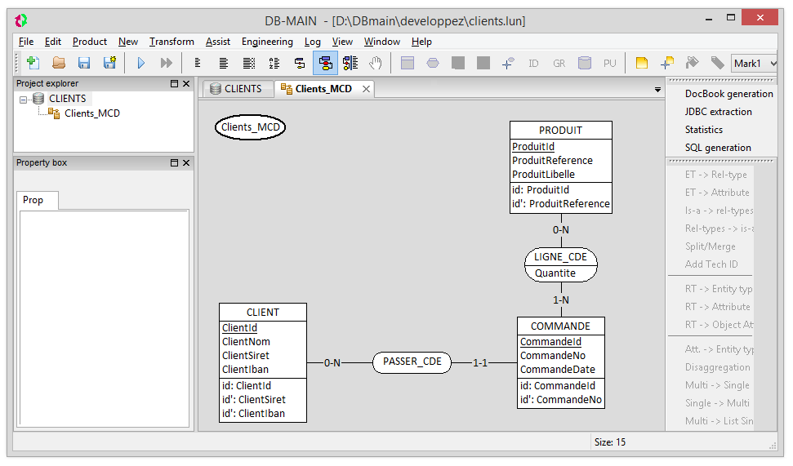
Task: Open the View menu
Action: [x=342, y=42]
